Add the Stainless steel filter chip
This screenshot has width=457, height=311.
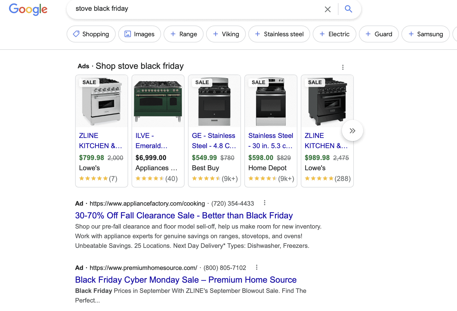279,34
